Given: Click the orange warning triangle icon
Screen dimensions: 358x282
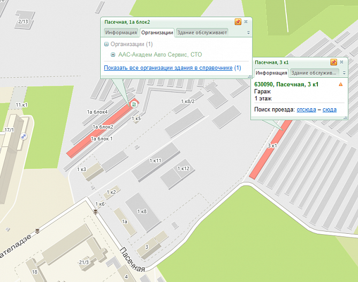Looking at the screenshot, I should point(340,85).
